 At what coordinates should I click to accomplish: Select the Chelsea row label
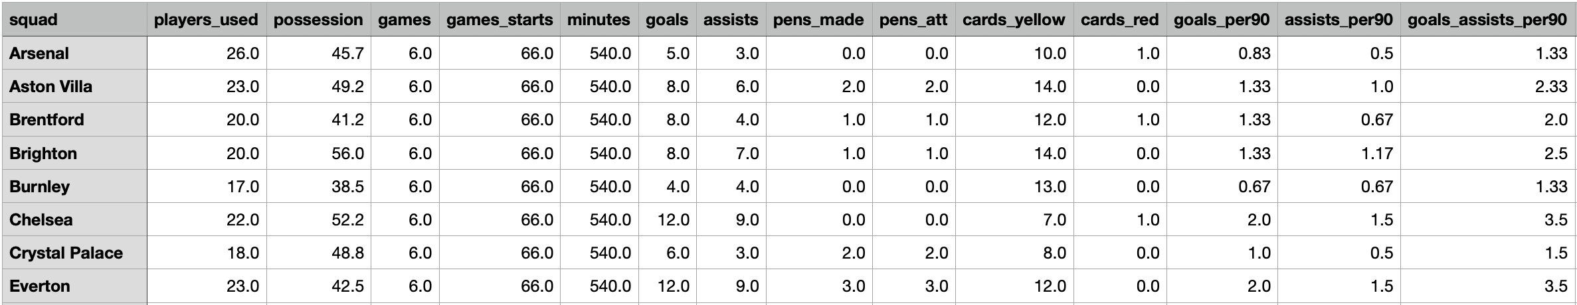[74, 219]
